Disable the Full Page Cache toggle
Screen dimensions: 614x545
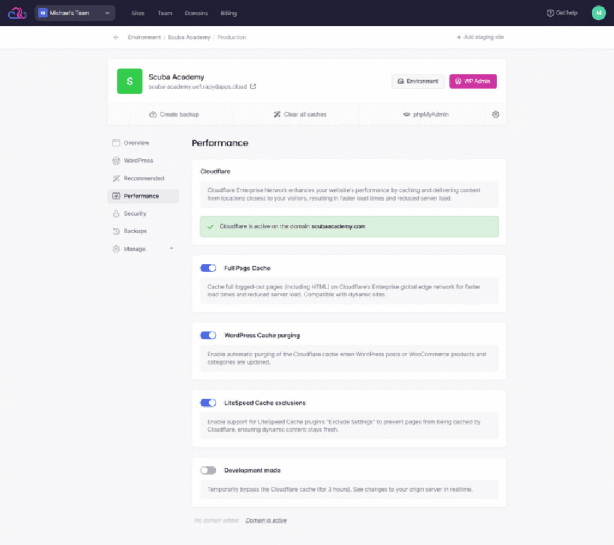pos(207,268)
